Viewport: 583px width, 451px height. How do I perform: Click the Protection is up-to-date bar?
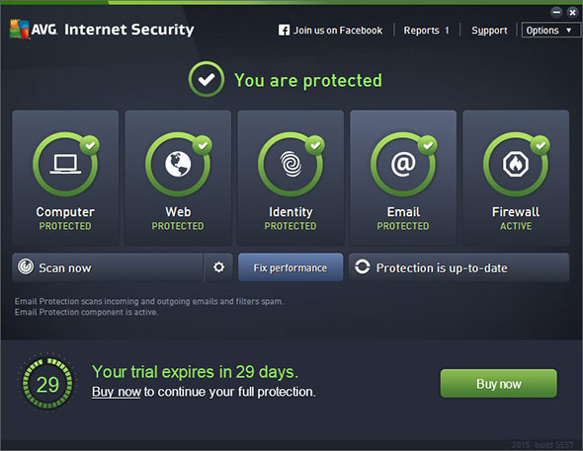click(458, 267)
